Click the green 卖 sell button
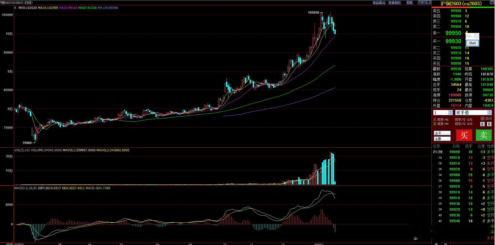Viewport: 495px width, 245px height. pos(483,135)
